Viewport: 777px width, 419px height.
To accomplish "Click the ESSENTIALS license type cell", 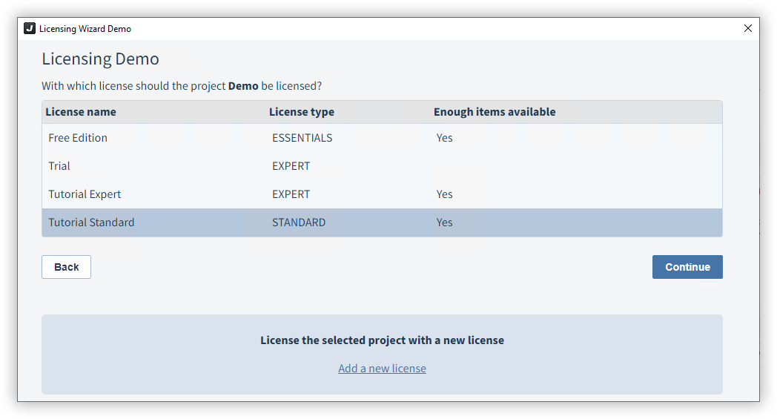I will click(302, 138).
